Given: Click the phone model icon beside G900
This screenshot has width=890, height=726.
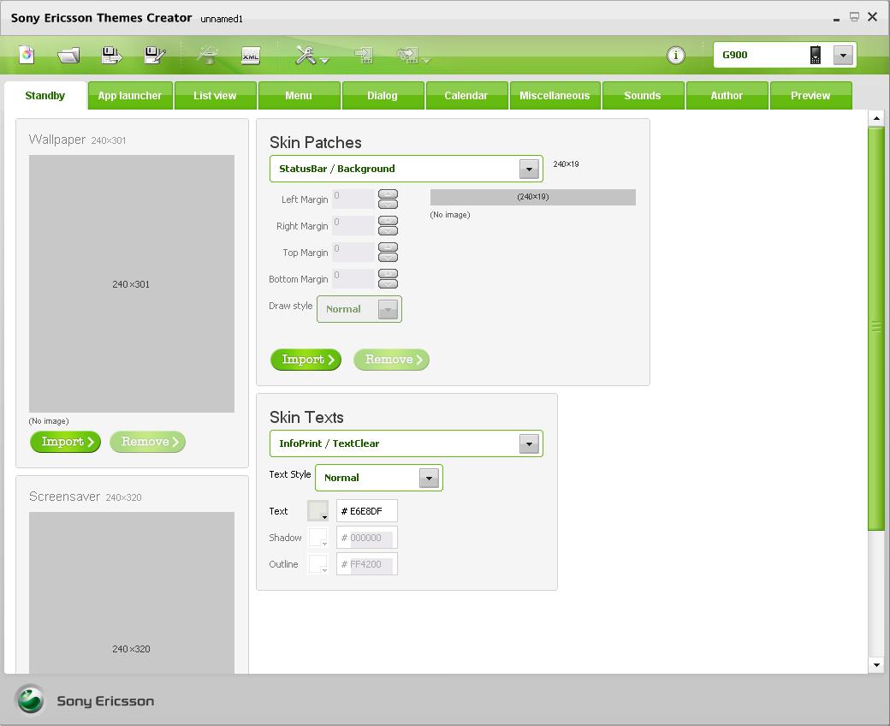Looking at the screenshot, I should point(815,55).
